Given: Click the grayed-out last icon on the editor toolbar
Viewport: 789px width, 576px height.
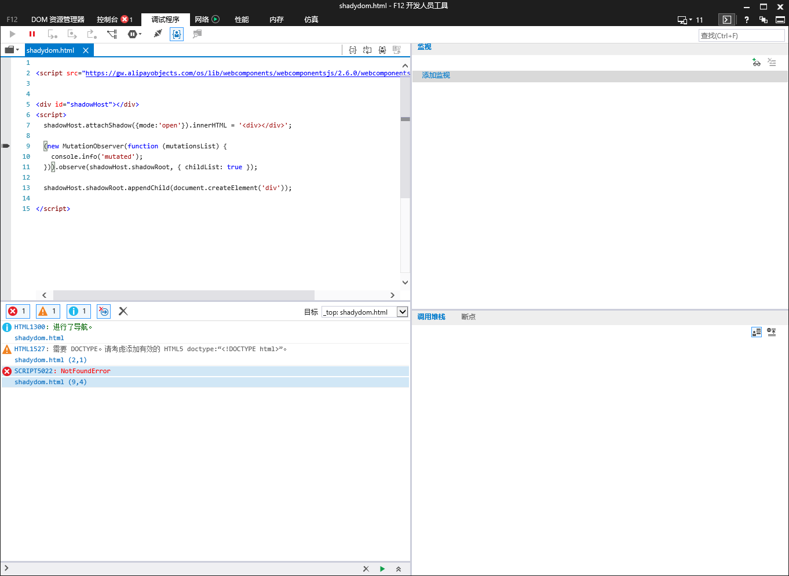Looking at the screenshot, I should pyautogui.click(x=397, y=50).
